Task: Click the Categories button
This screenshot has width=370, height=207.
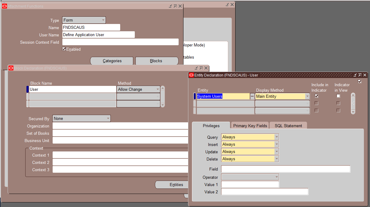Action: 112,61
